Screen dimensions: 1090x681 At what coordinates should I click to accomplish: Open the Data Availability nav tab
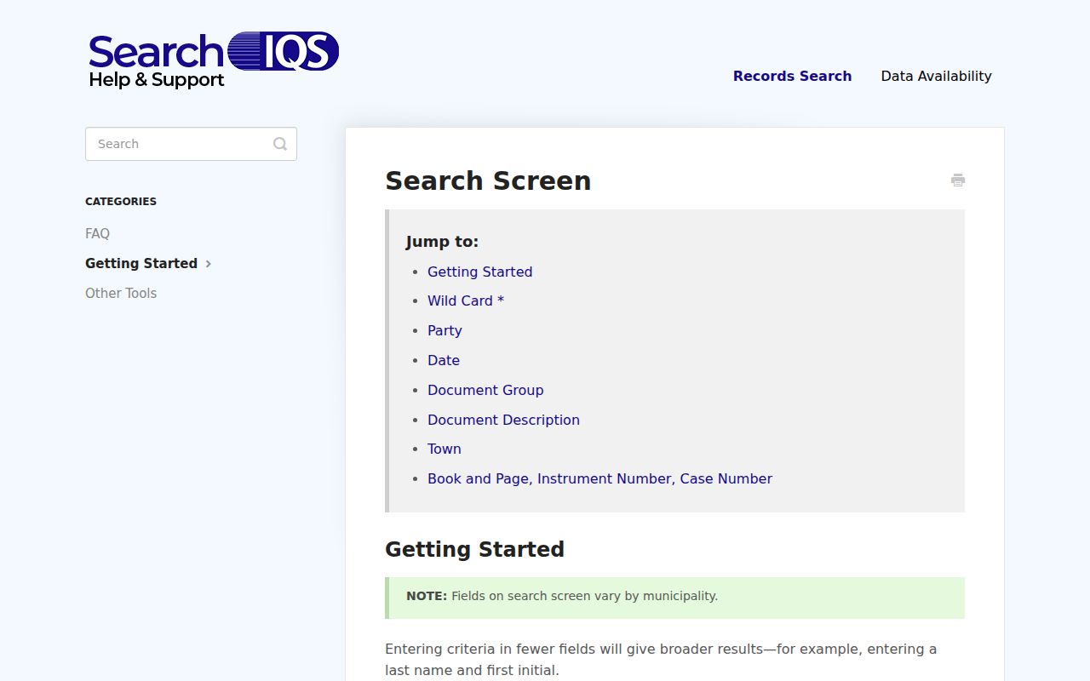[x=936, y=76]
